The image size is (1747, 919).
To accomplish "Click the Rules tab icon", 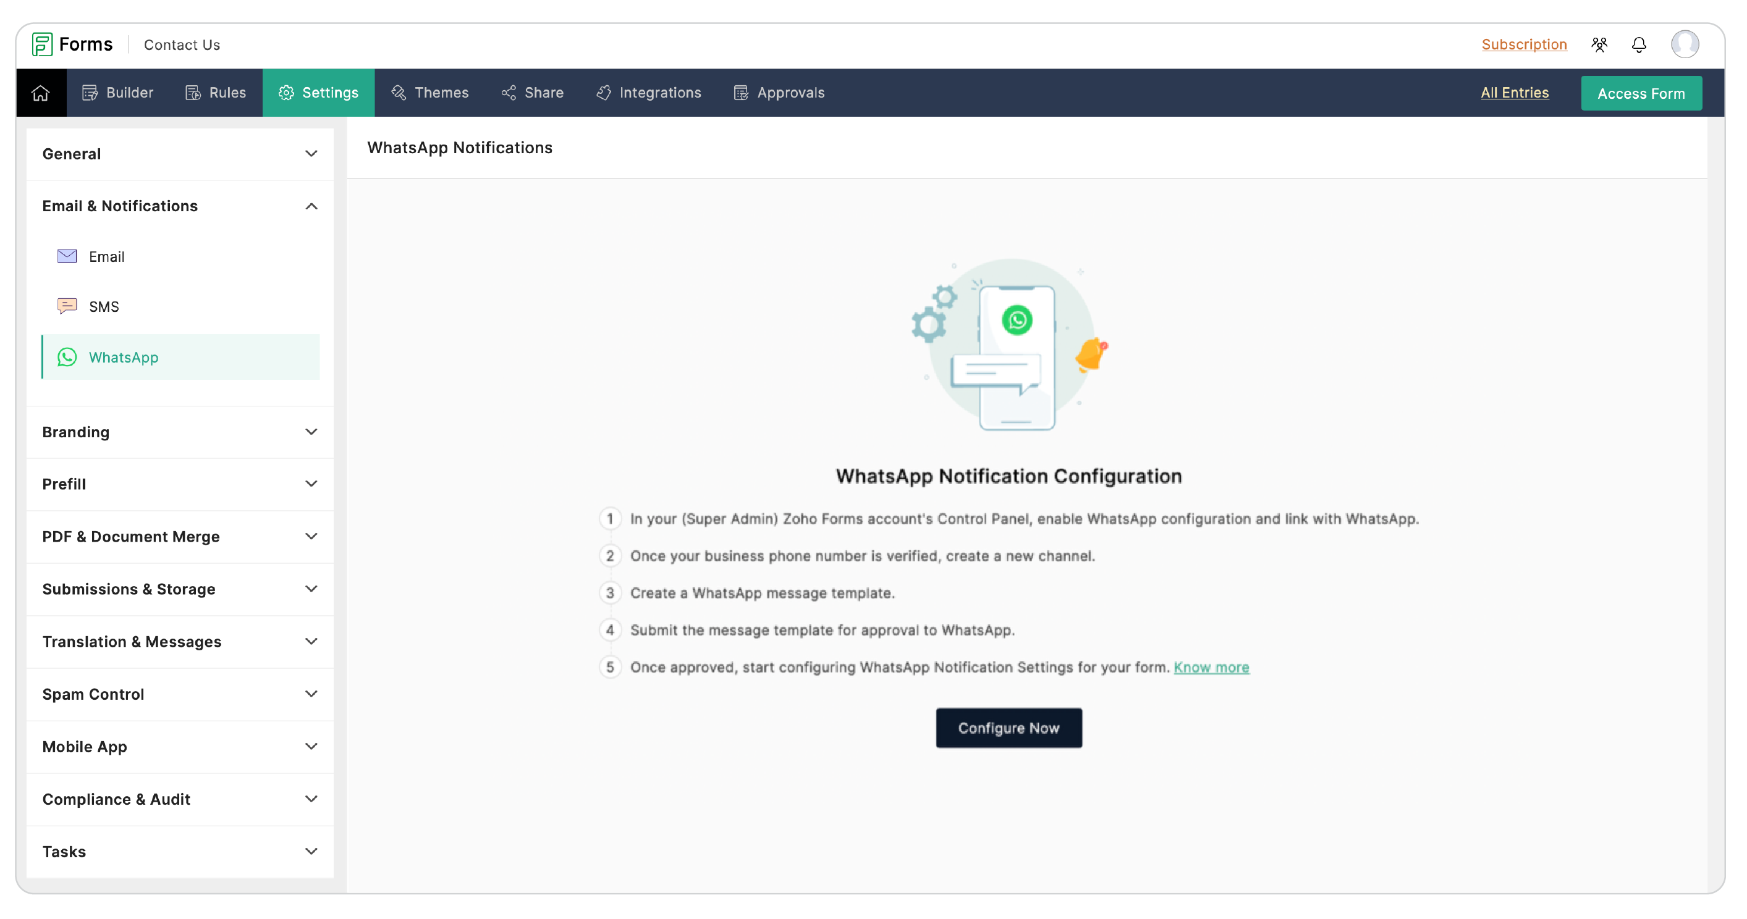I will 193,93.
